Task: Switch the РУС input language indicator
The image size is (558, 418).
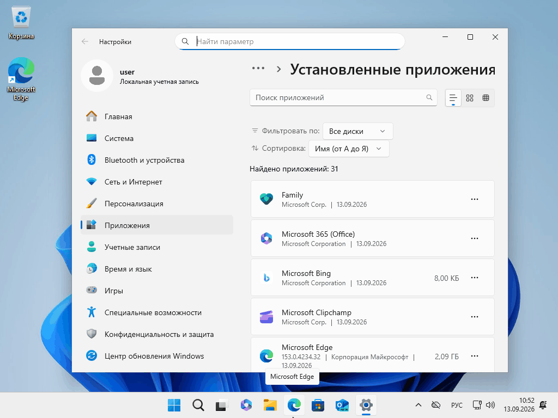Action: (x=457, y=405)
